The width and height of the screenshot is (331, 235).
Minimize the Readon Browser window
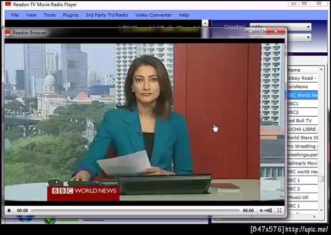250,31
